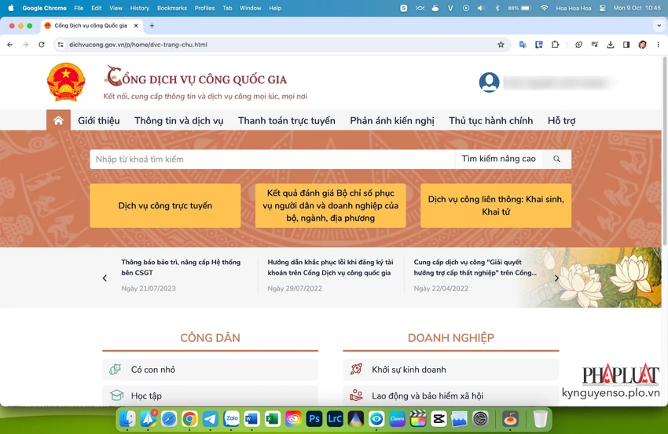
Task: Click the national emblem logo
Action: click(66, 82)
